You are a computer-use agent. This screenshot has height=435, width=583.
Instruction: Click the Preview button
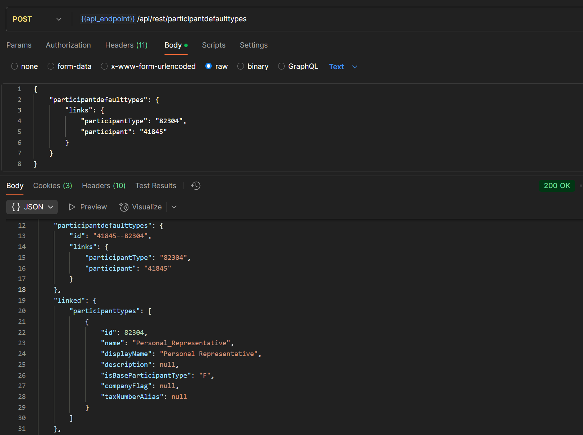88,207
